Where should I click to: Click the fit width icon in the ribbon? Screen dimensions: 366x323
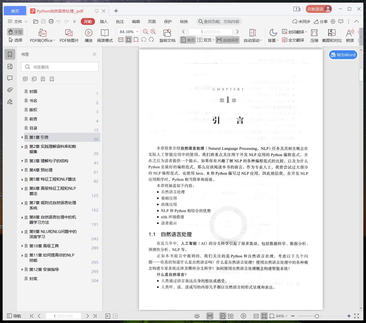click(x=136, y=40)
